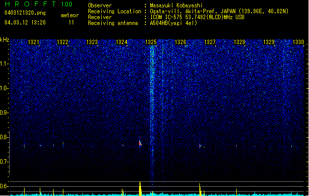Screen dimensions: 309x196
Task: Click the meteor echo just before 1327
Action: pyautogui.click(x=200, y=146)
